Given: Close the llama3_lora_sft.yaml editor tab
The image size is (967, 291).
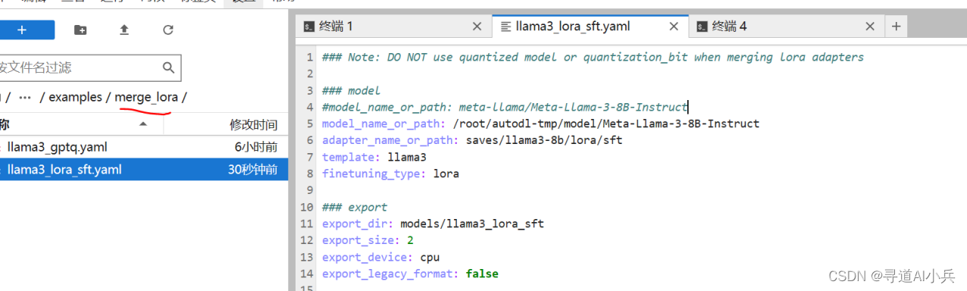Looking at the screenshot, I should point(674,27).
